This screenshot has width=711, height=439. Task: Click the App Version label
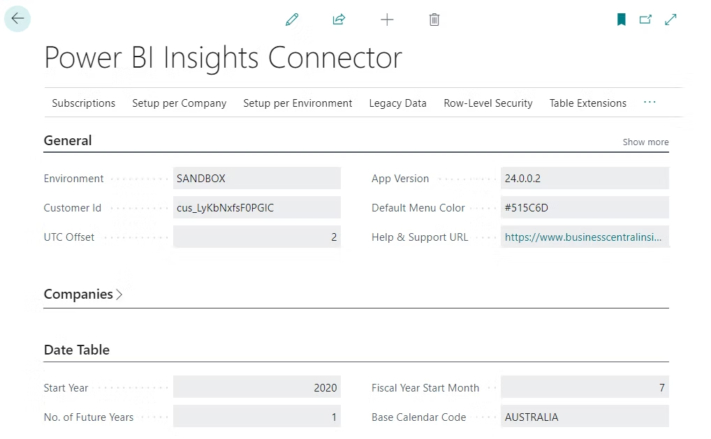[x=400, y=179]
